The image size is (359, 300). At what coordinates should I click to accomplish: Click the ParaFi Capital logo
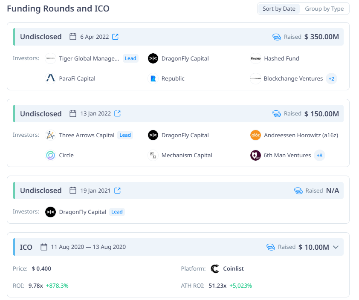pos(50,78)
